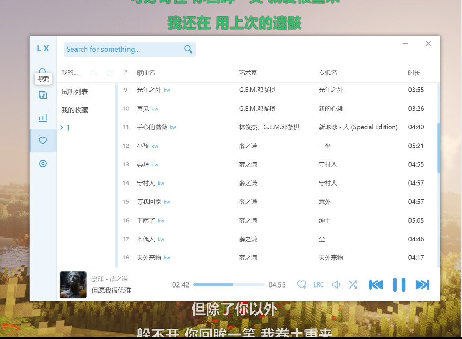Viewport: 462px width, 339px height.
Task: Click the refresh list icon beside 我的...
Action: [110, 73]
